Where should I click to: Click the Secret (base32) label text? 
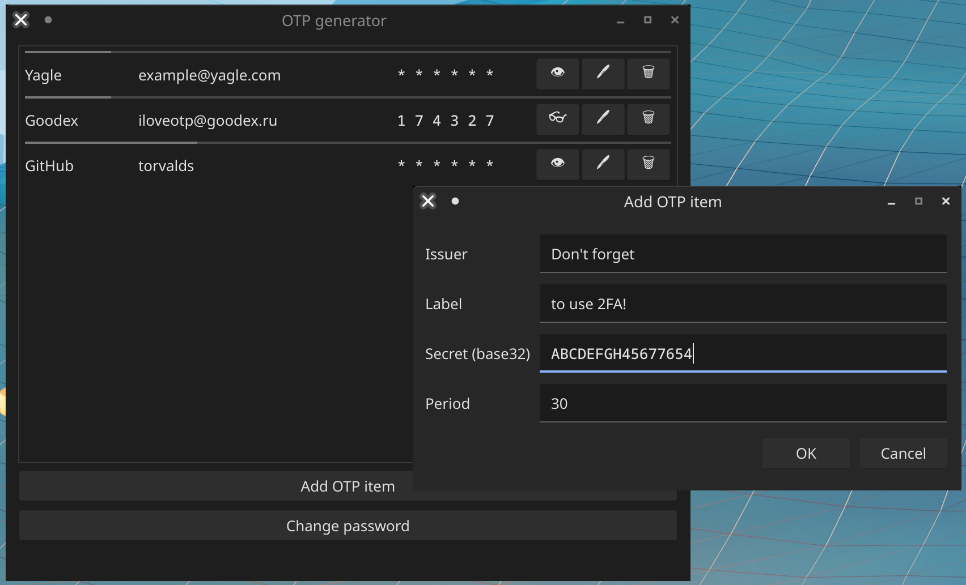click(477, 354)
